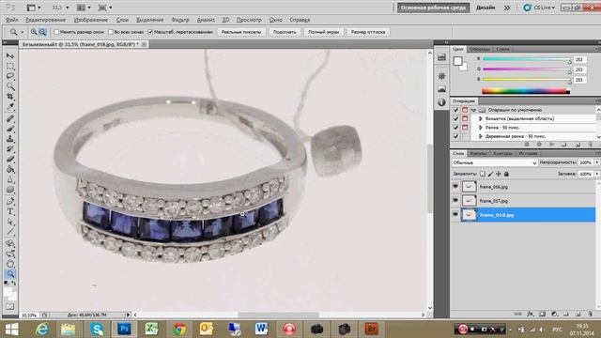Screen dimensions: 601x338
Task: Switch to the Channels tab
Action: click(x=478, y=153)
